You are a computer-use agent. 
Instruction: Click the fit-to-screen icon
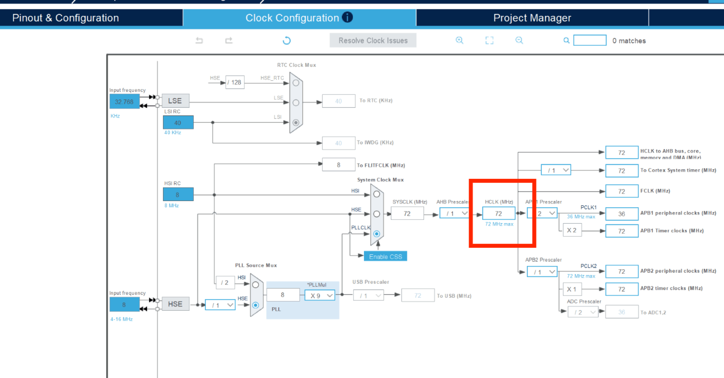coord(489,41)
